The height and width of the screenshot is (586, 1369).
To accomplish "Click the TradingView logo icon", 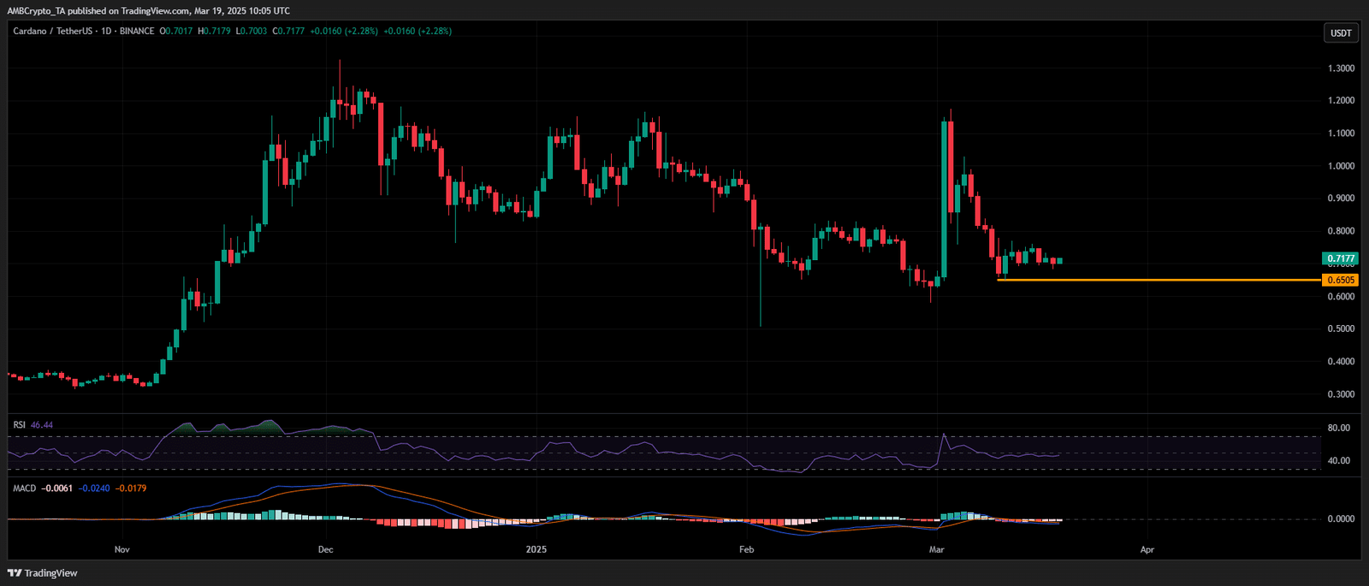I will [15, 573].
